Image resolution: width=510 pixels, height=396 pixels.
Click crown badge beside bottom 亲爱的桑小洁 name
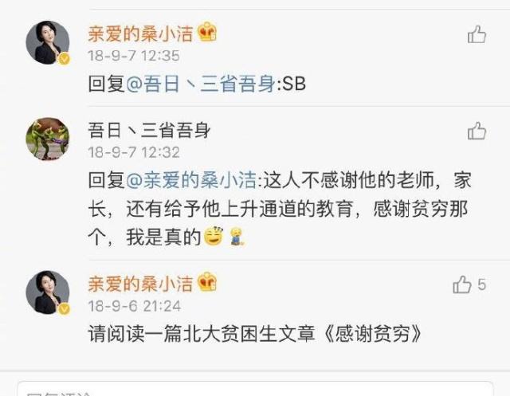pos(207,281)
